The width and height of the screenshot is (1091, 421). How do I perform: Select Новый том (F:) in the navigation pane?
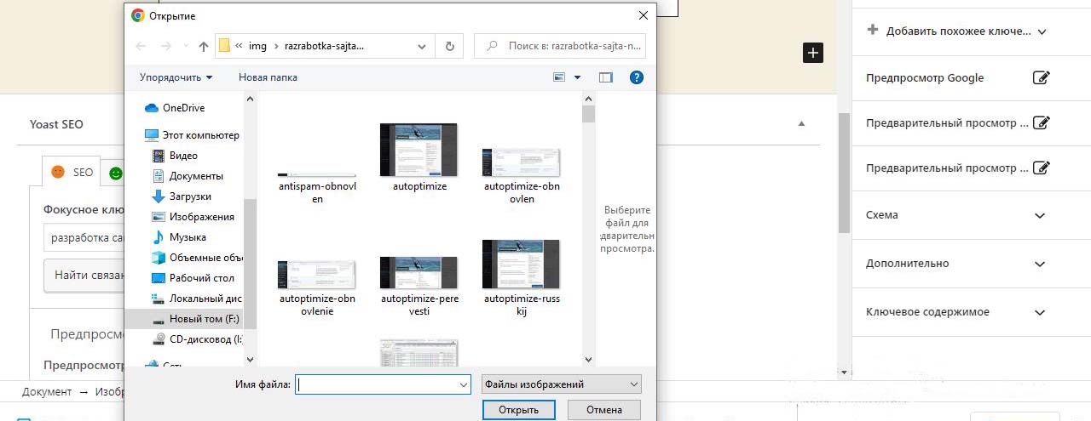(x=203, y=319)
